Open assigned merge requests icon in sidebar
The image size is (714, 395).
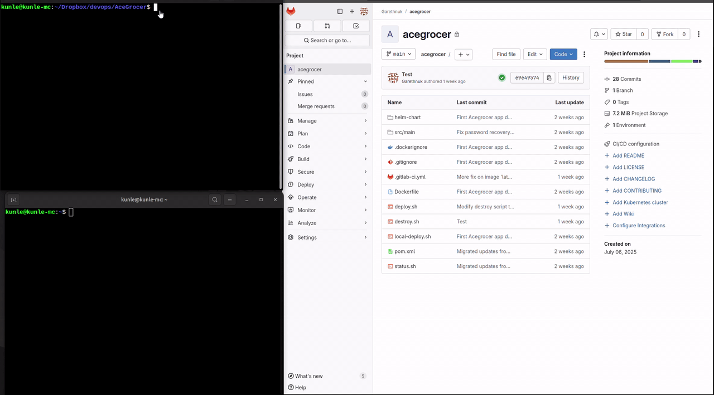click(x=327, y=26)
